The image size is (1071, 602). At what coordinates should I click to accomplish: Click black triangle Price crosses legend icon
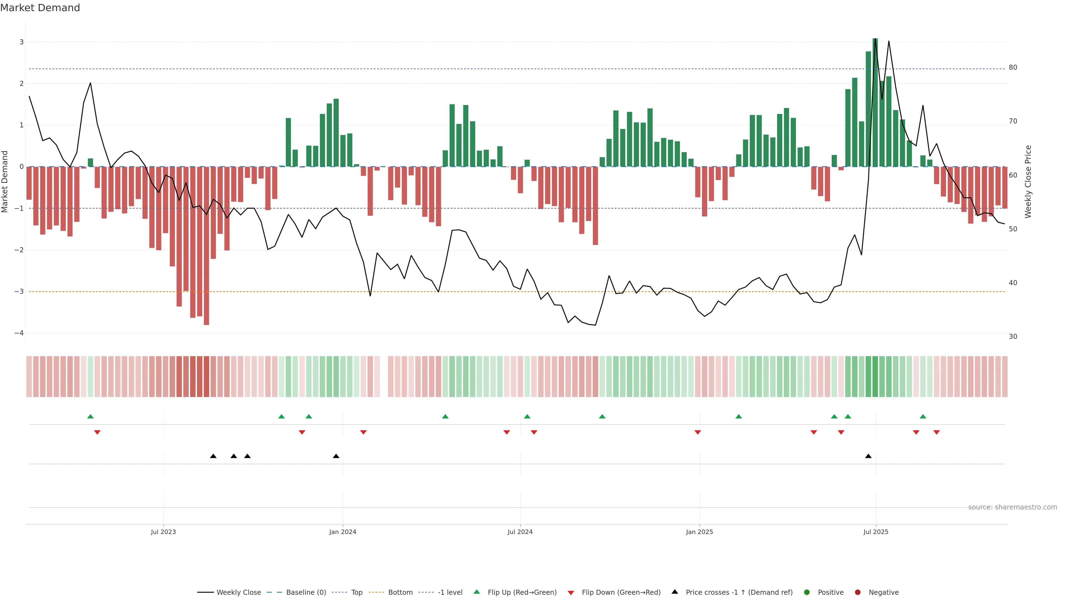675,592
